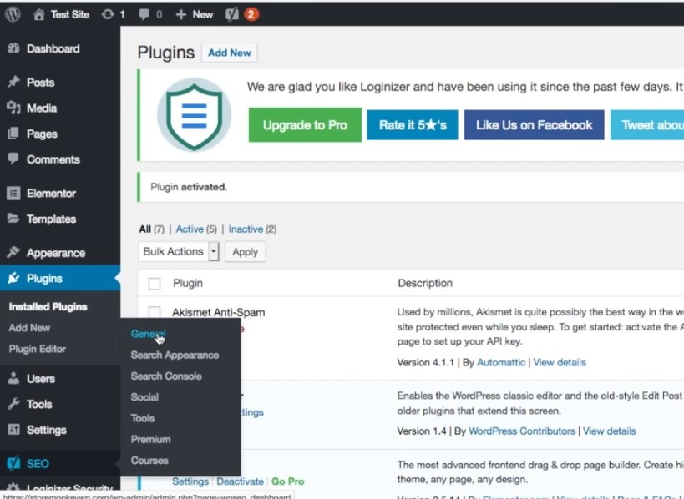Click Like Us on Facebook button
684x499 pixels.
[x=534, y=125]
